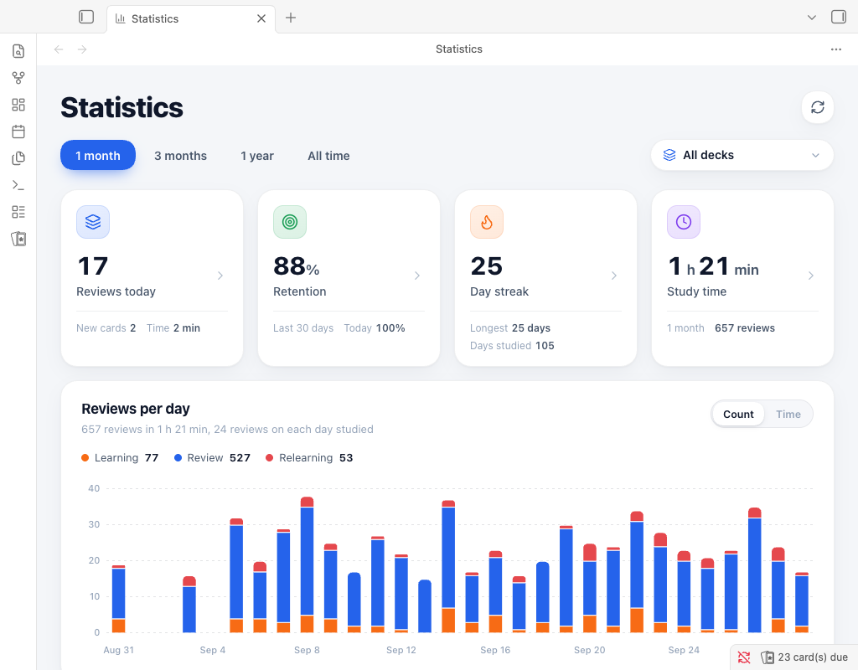Click the sync-off icon in status bar
Screen dimensions: 858x670
[744, 657]
